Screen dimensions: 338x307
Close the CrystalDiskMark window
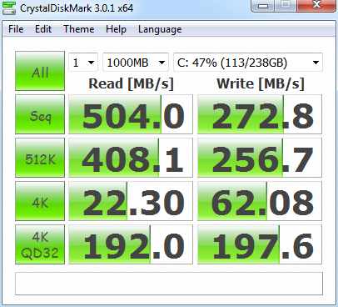pyautogui.click(x=316, y=5)
